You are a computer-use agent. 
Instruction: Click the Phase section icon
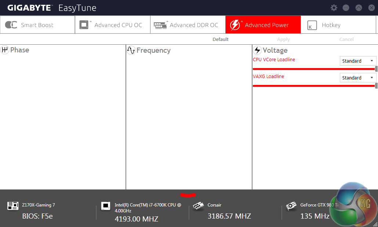click(4, 50)
